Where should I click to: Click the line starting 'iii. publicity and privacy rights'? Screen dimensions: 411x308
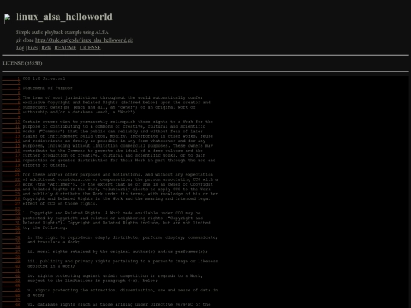[x=123, y=262]
